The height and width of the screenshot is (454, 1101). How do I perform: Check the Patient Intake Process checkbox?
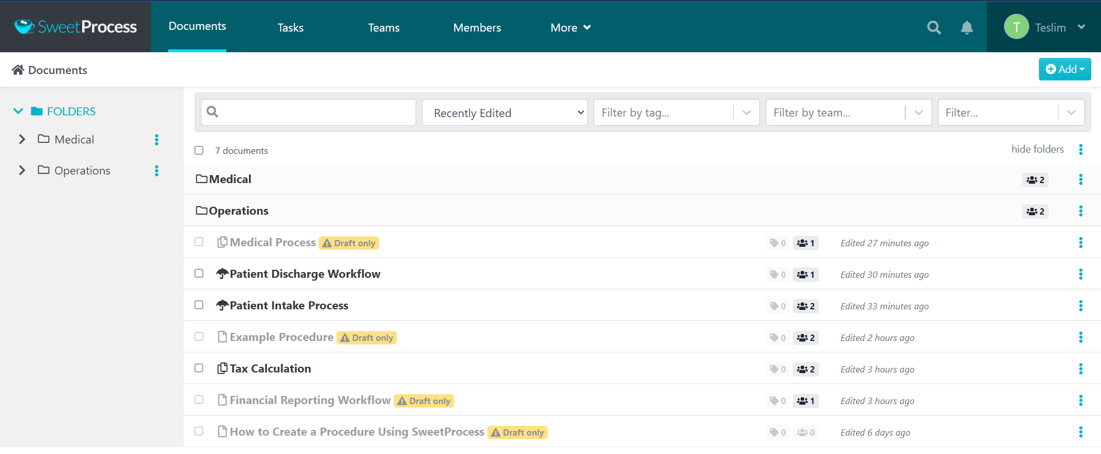click(199, 305)
